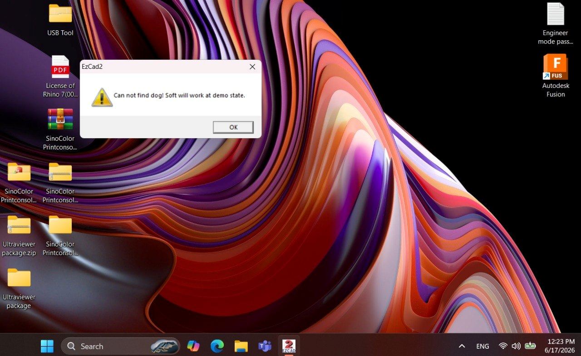The image size is (581, 356).
Task: Launch Microsoft Edge from taskbar
Action: 217,346
